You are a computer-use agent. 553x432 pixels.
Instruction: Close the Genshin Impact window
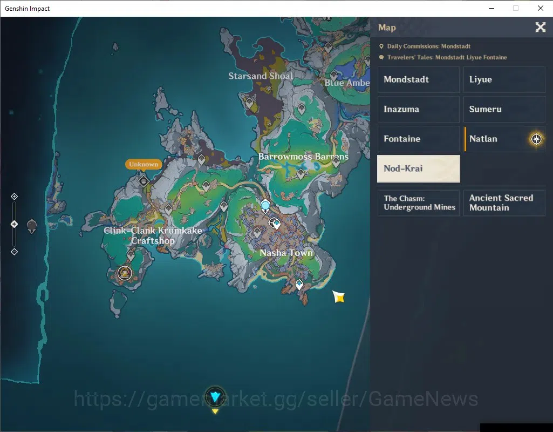(x=540, y=8)
